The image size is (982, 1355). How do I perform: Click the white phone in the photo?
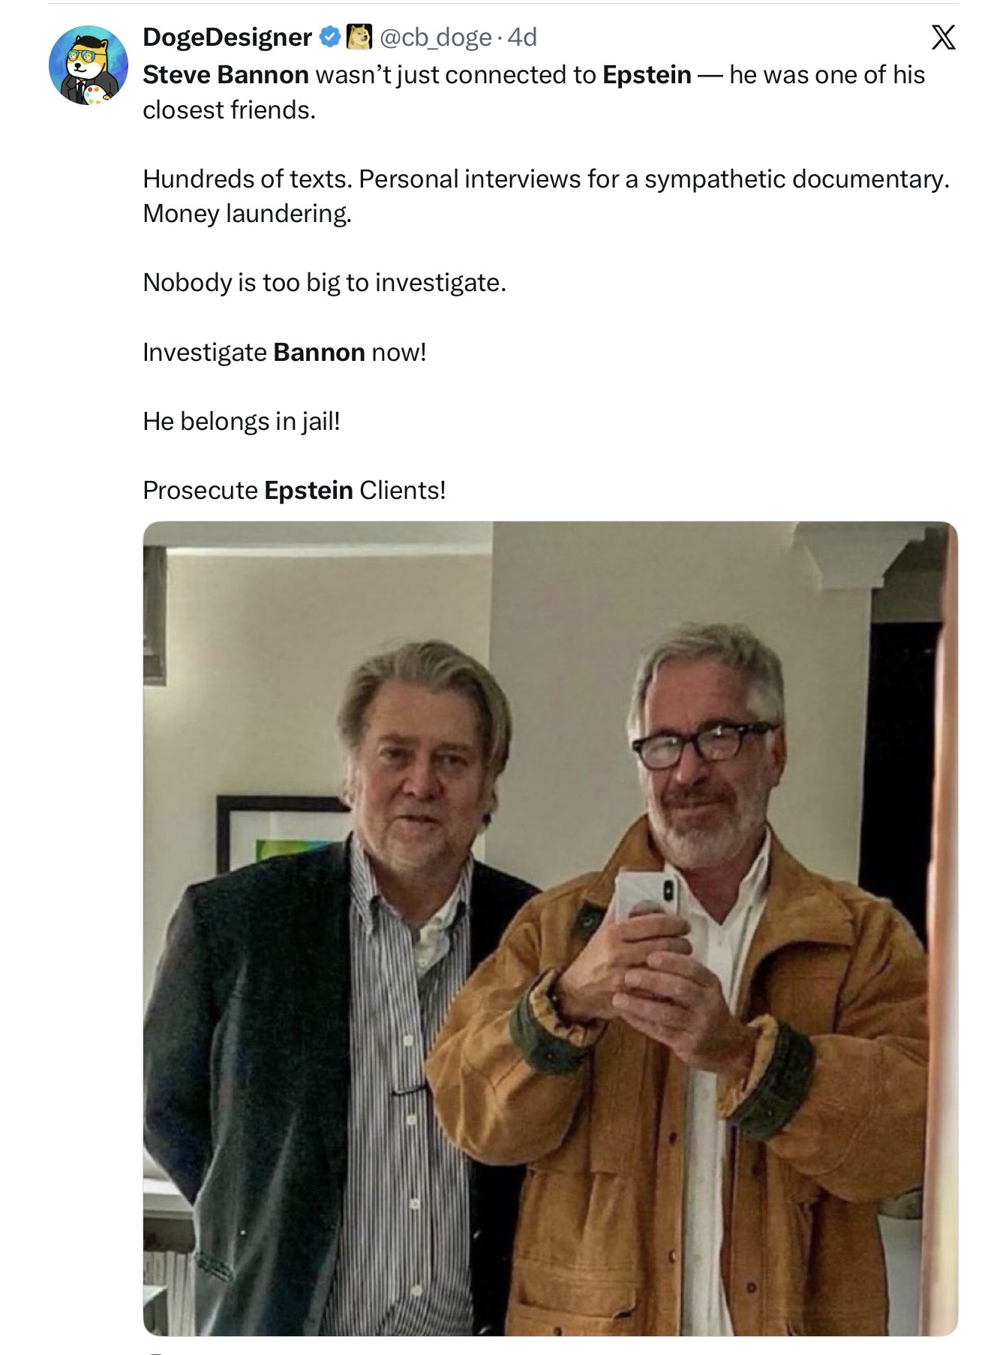click(647, 898)
